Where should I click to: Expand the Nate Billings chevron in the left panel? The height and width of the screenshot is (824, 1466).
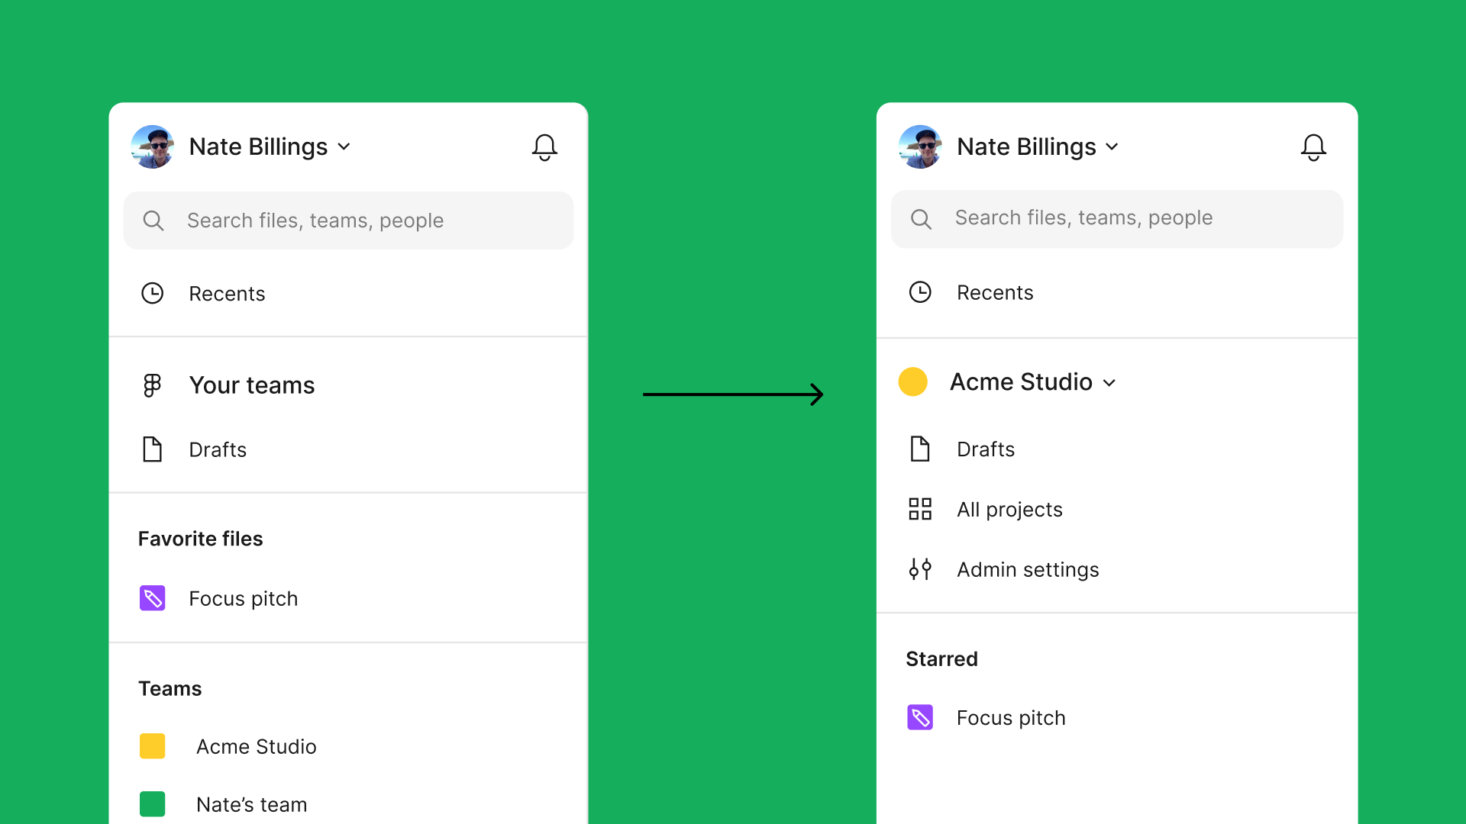[344, 146]
